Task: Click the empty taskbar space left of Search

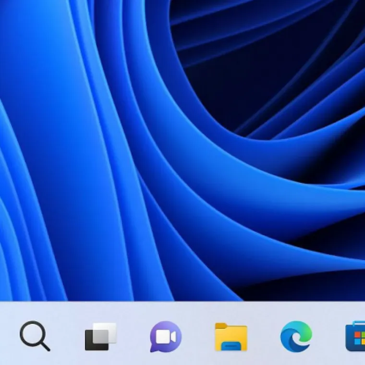Action: pyautogui.click(x=8, y=336)
